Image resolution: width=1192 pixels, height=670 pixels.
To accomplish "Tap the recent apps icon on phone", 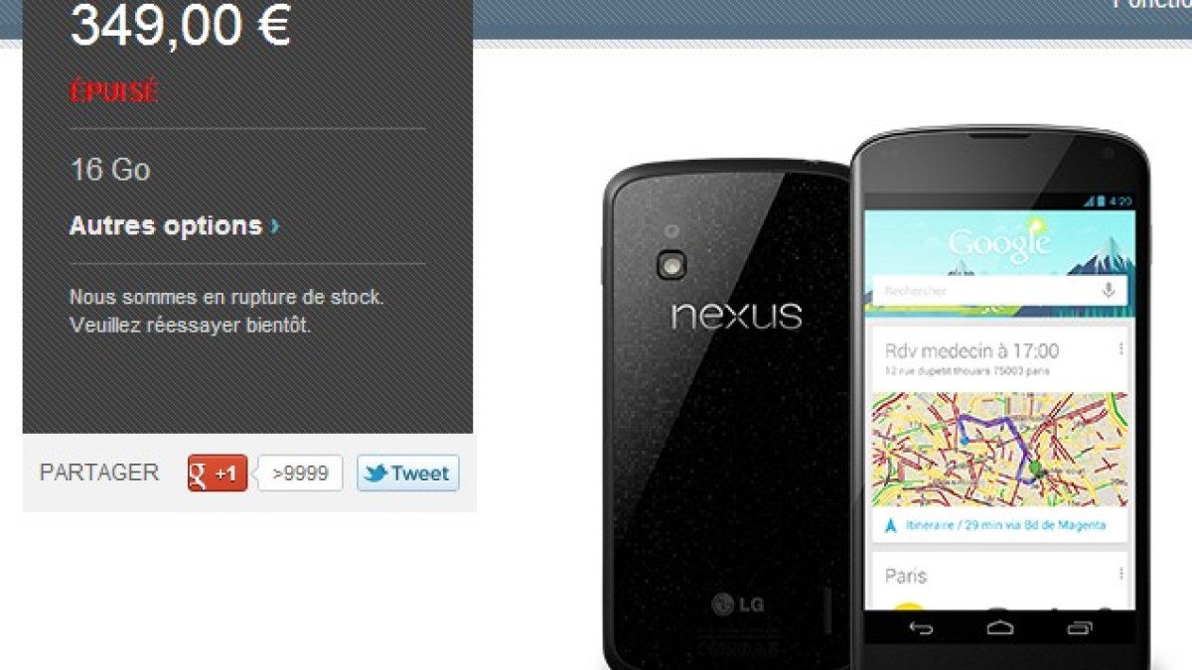I will tap(1080, 627).
